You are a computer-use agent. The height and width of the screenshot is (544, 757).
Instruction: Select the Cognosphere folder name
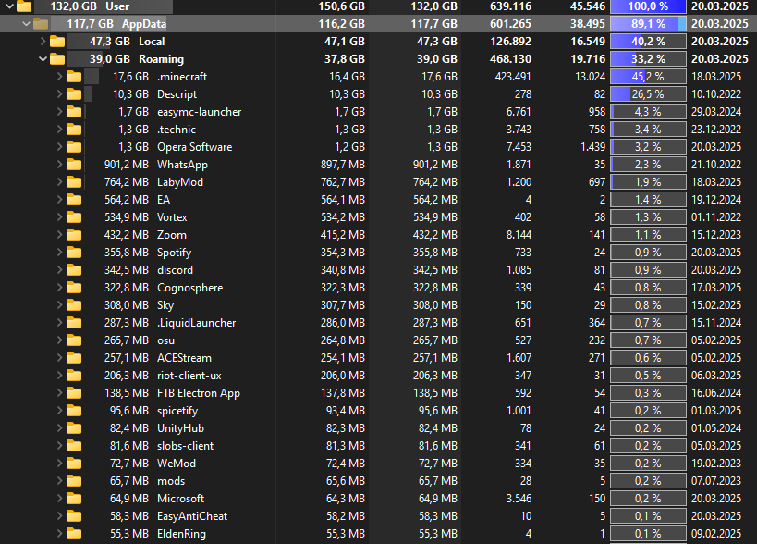pyautogui.click(x=190, y=288)
